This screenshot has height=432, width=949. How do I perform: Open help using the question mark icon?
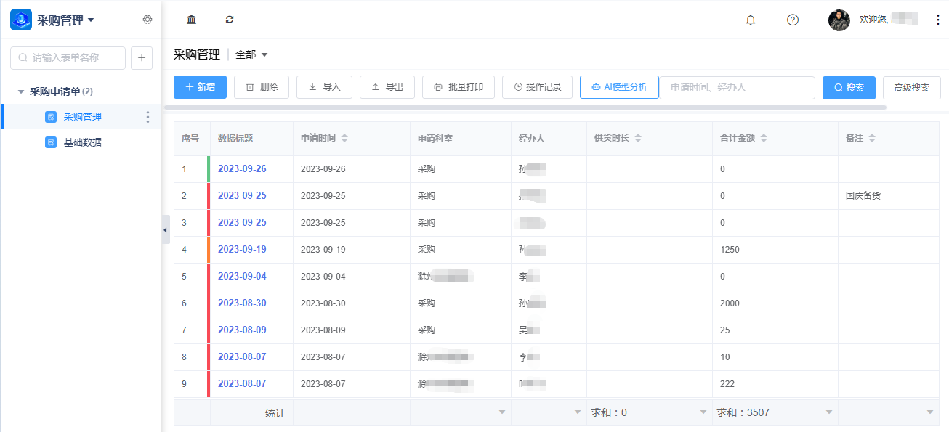791,20
